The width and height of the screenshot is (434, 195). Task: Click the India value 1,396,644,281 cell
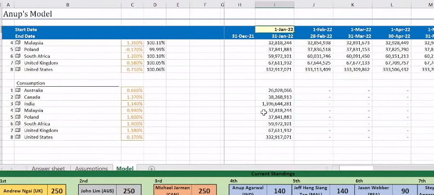point(274,104)
